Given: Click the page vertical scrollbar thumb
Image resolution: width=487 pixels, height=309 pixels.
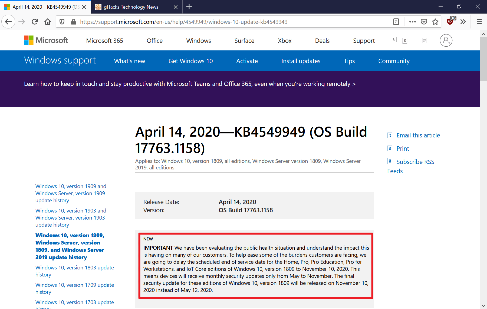Looking at the screenshot, I should (x=483, y=59).
